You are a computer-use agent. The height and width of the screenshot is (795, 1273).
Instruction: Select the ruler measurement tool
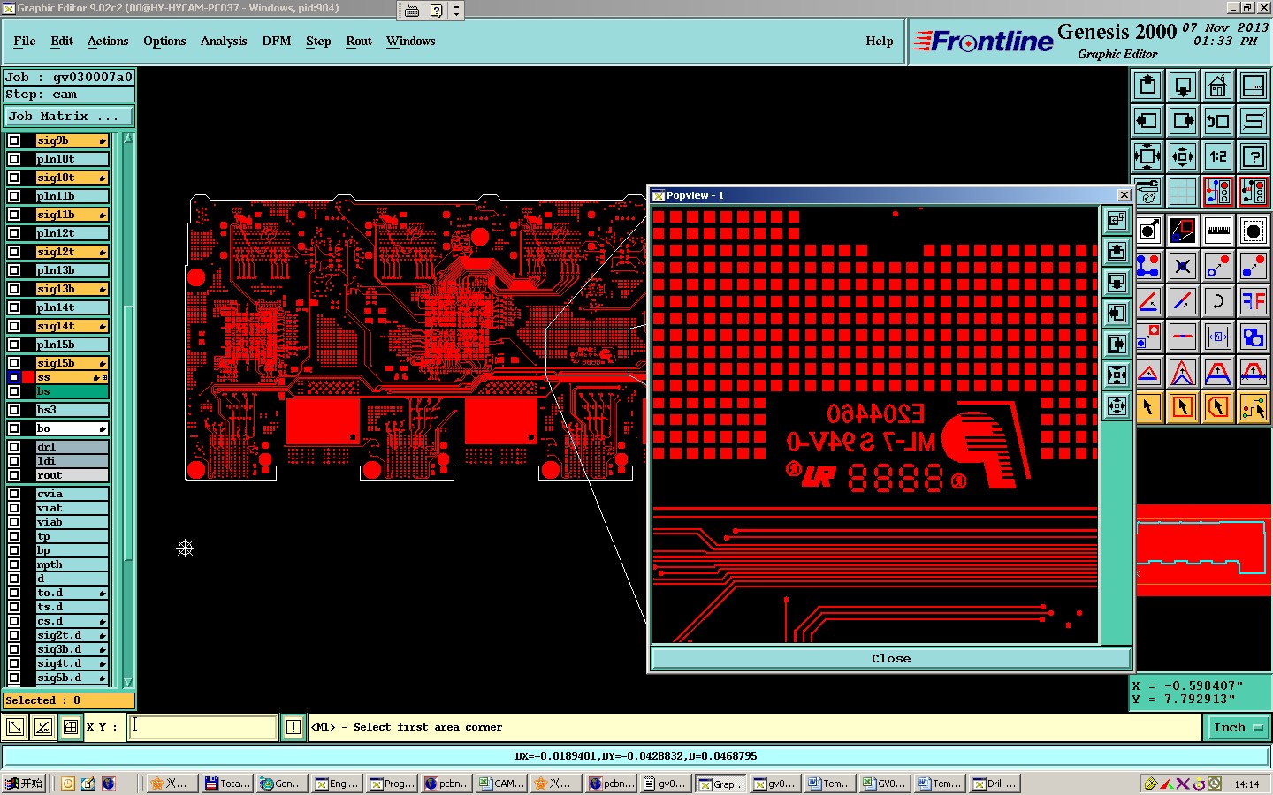(x=1218, y=231)
